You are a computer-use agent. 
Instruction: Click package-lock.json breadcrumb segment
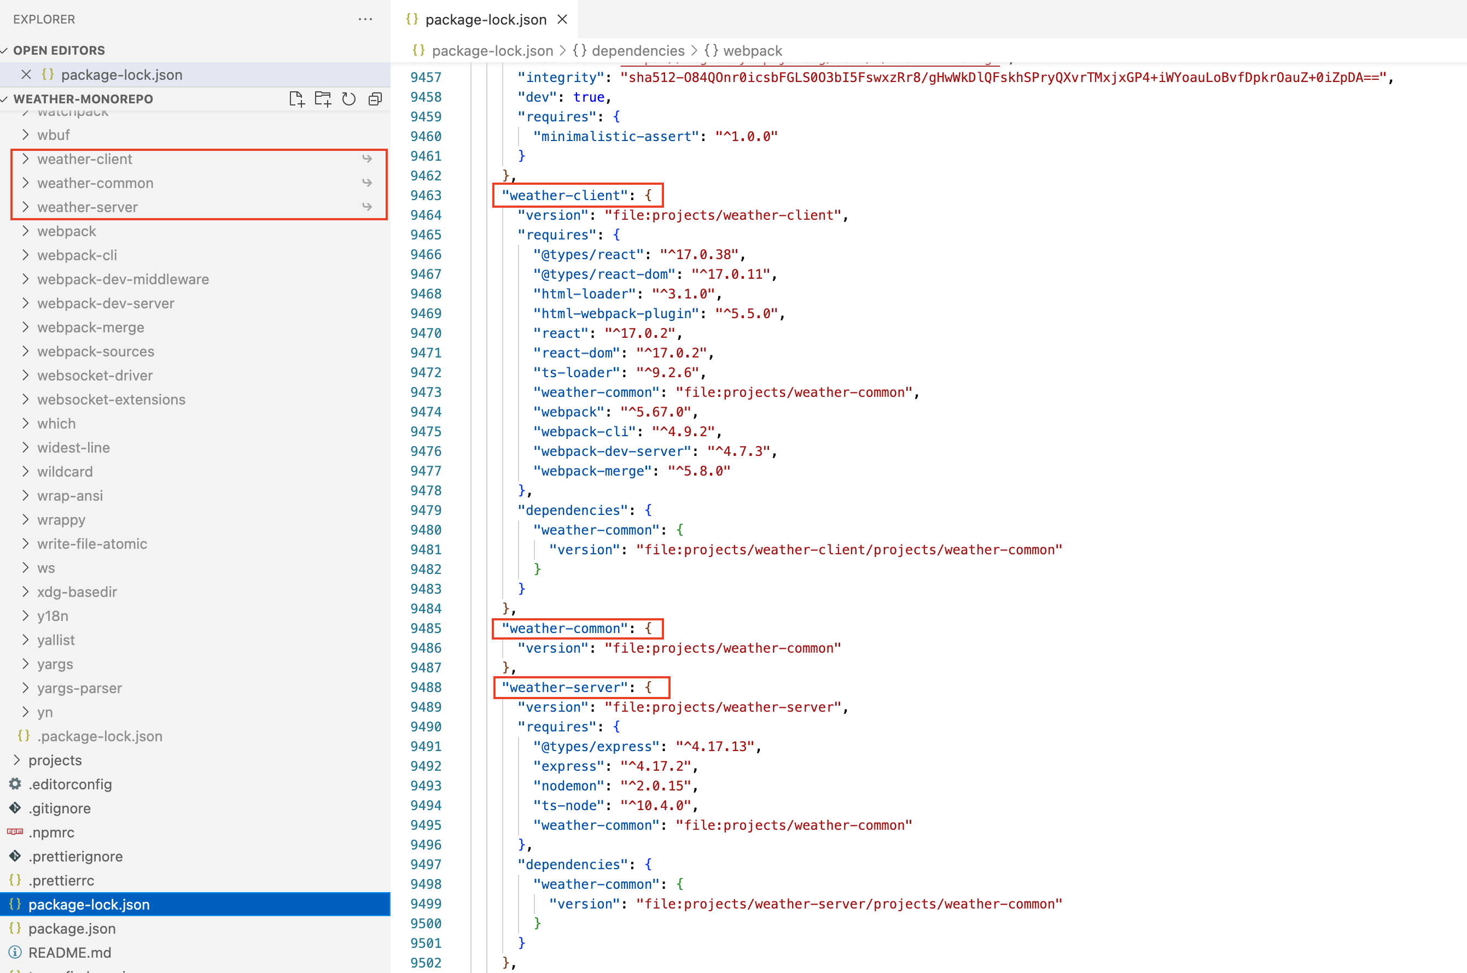coord(492,51)
